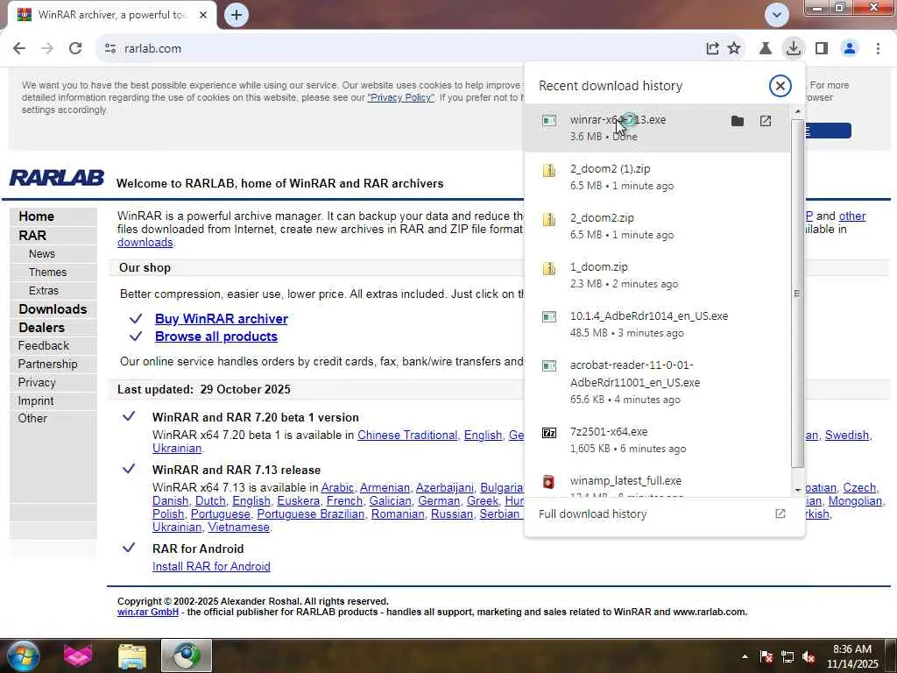897x673 pixels.
Task: Follow the downloads link in intro
Action: tap(145, 242)
